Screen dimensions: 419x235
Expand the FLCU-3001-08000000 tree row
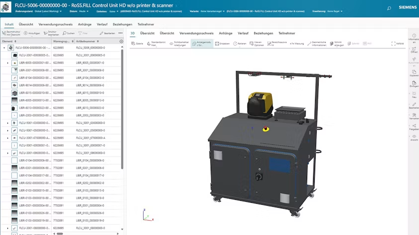click(x=8, y=229)
